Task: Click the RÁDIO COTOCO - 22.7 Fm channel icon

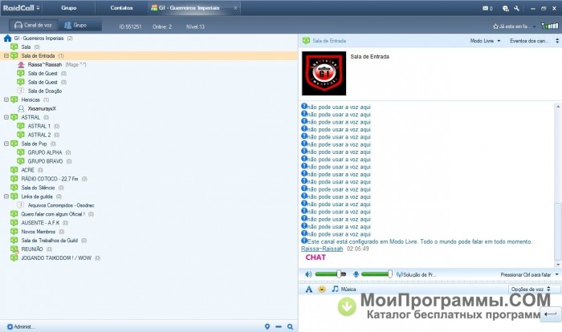Action: (x=14, y=179)
